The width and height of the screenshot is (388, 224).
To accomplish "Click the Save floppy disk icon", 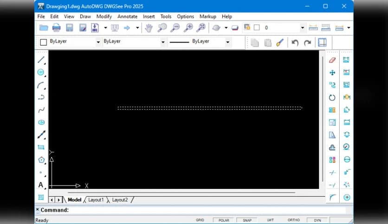I will (x=70, y=28).
